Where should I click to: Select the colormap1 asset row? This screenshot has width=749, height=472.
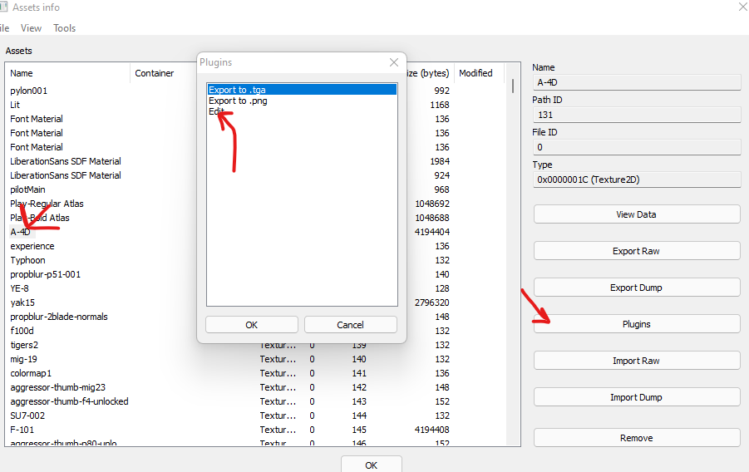pyautogui.click(x=31, y=373)
